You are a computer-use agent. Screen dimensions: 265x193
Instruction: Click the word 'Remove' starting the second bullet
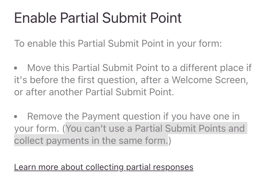[x=45, y=117]
